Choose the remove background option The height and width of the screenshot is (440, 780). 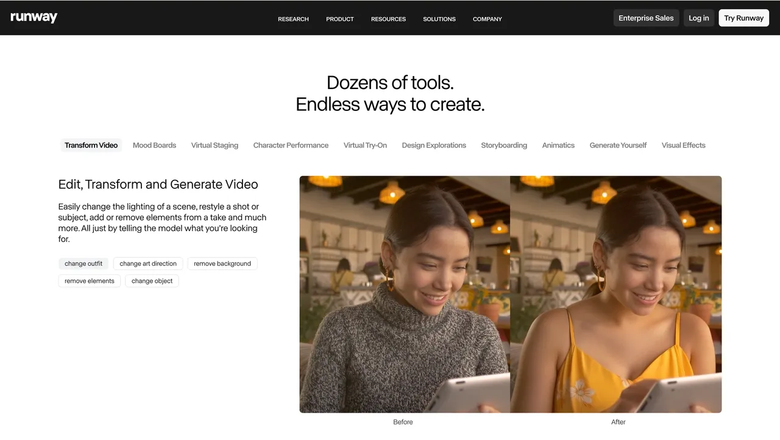click(222, 263)
